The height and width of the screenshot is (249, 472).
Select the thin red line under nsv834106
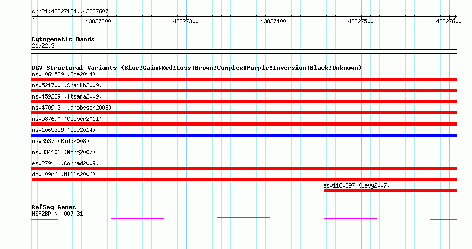click(x=244, y=157)
